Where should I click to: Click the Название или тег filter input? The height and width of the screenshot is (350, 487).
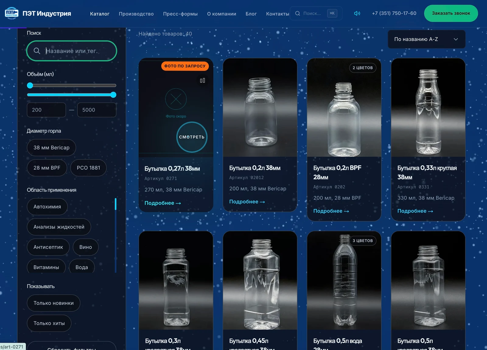click(x=72, y=51)
